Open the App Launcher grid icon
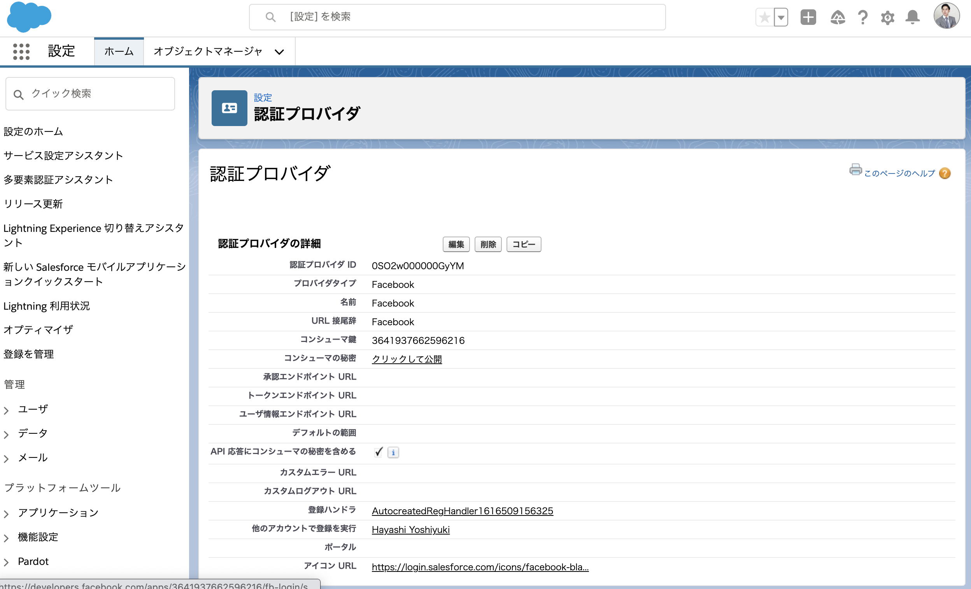 21,52
